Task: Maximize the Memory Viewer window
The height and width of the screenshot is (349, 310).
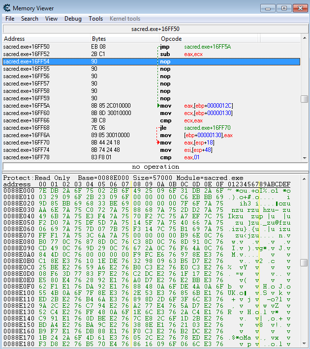Action: [x=283, y=8]
